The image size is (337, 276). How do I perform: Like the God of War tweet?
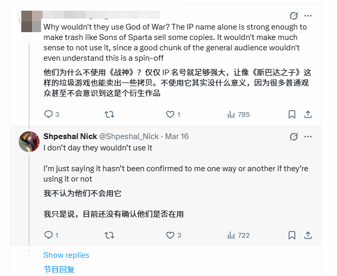[x=170, y=114]
